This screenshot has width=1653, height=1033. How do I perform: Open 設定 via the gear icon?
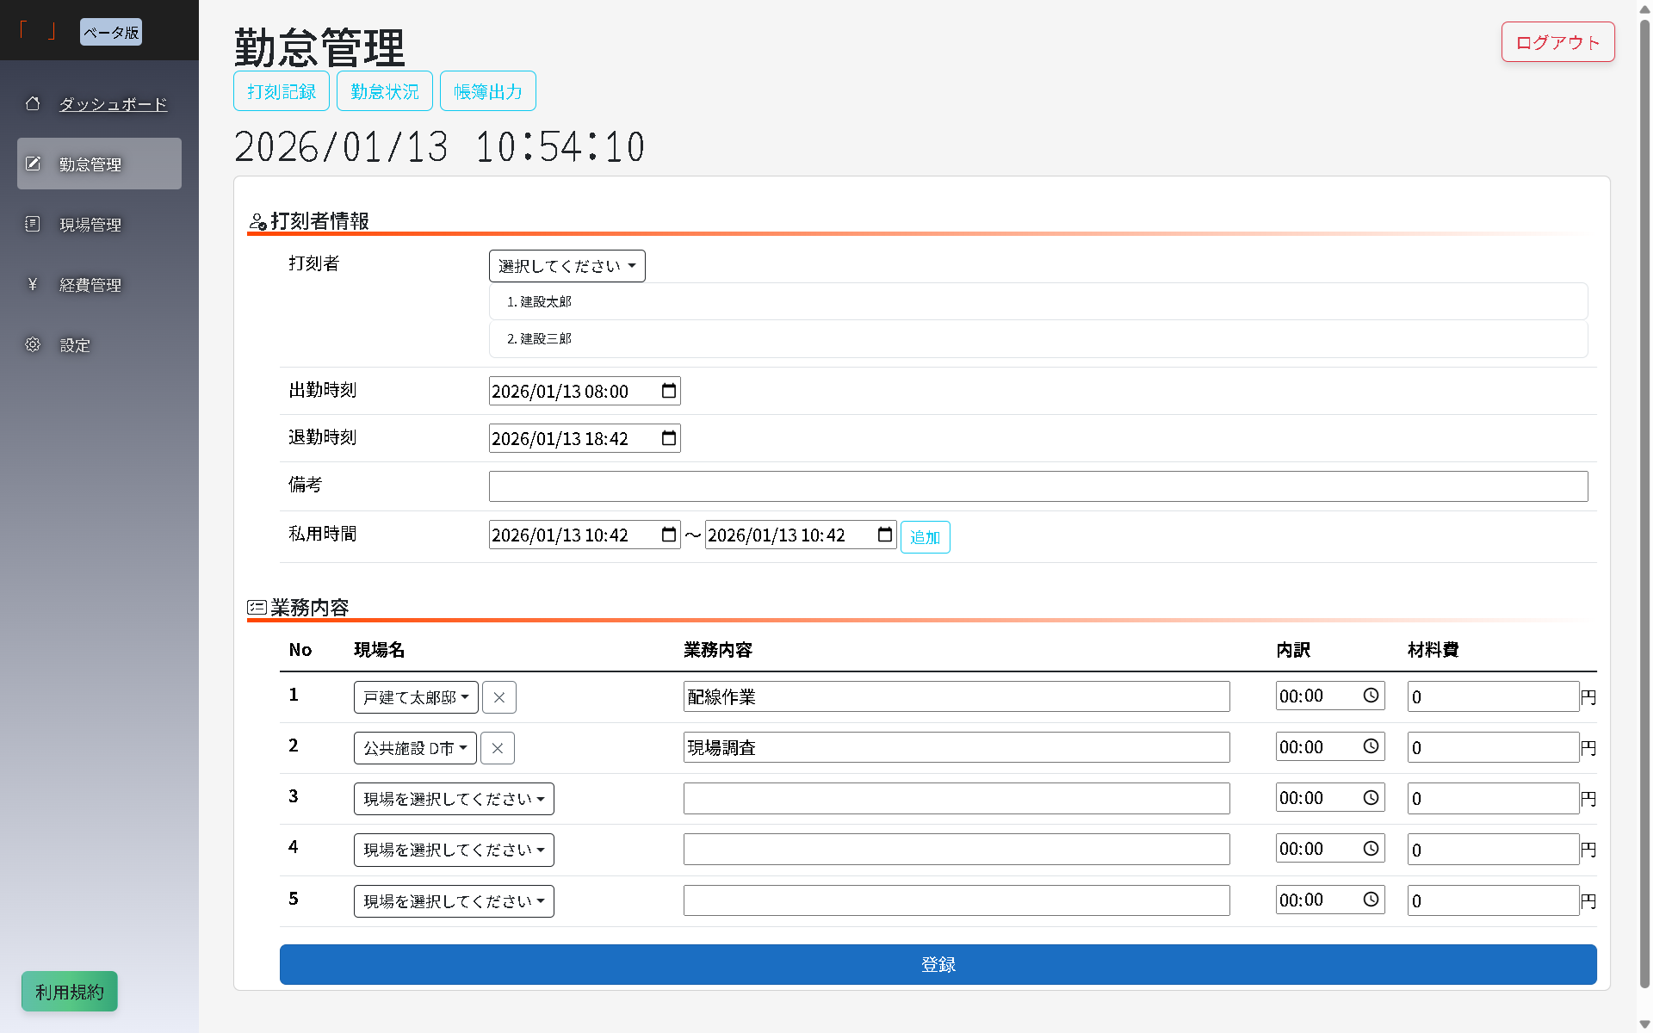point(33,344)
